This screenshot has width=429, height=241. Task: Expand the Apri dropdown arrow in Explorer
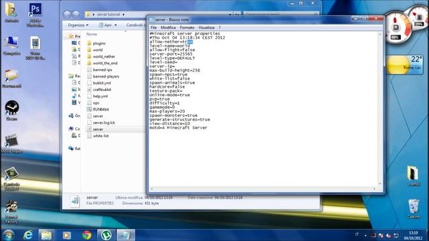point(115,25)
